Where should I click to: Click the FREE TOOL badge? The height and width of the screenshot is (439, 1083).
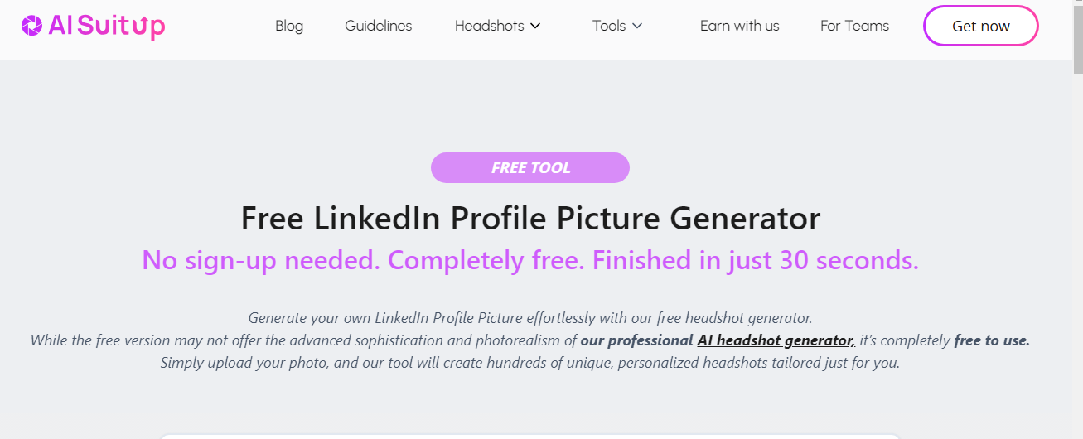530,168
